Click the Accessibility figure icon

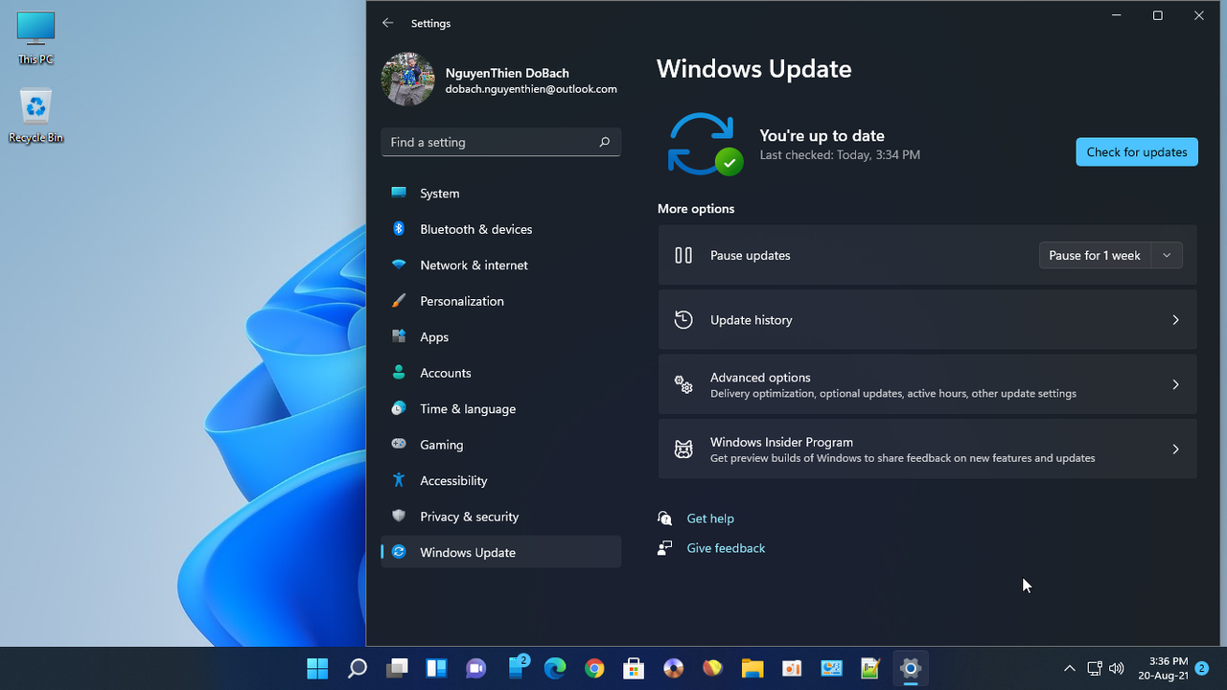(399, 480)
